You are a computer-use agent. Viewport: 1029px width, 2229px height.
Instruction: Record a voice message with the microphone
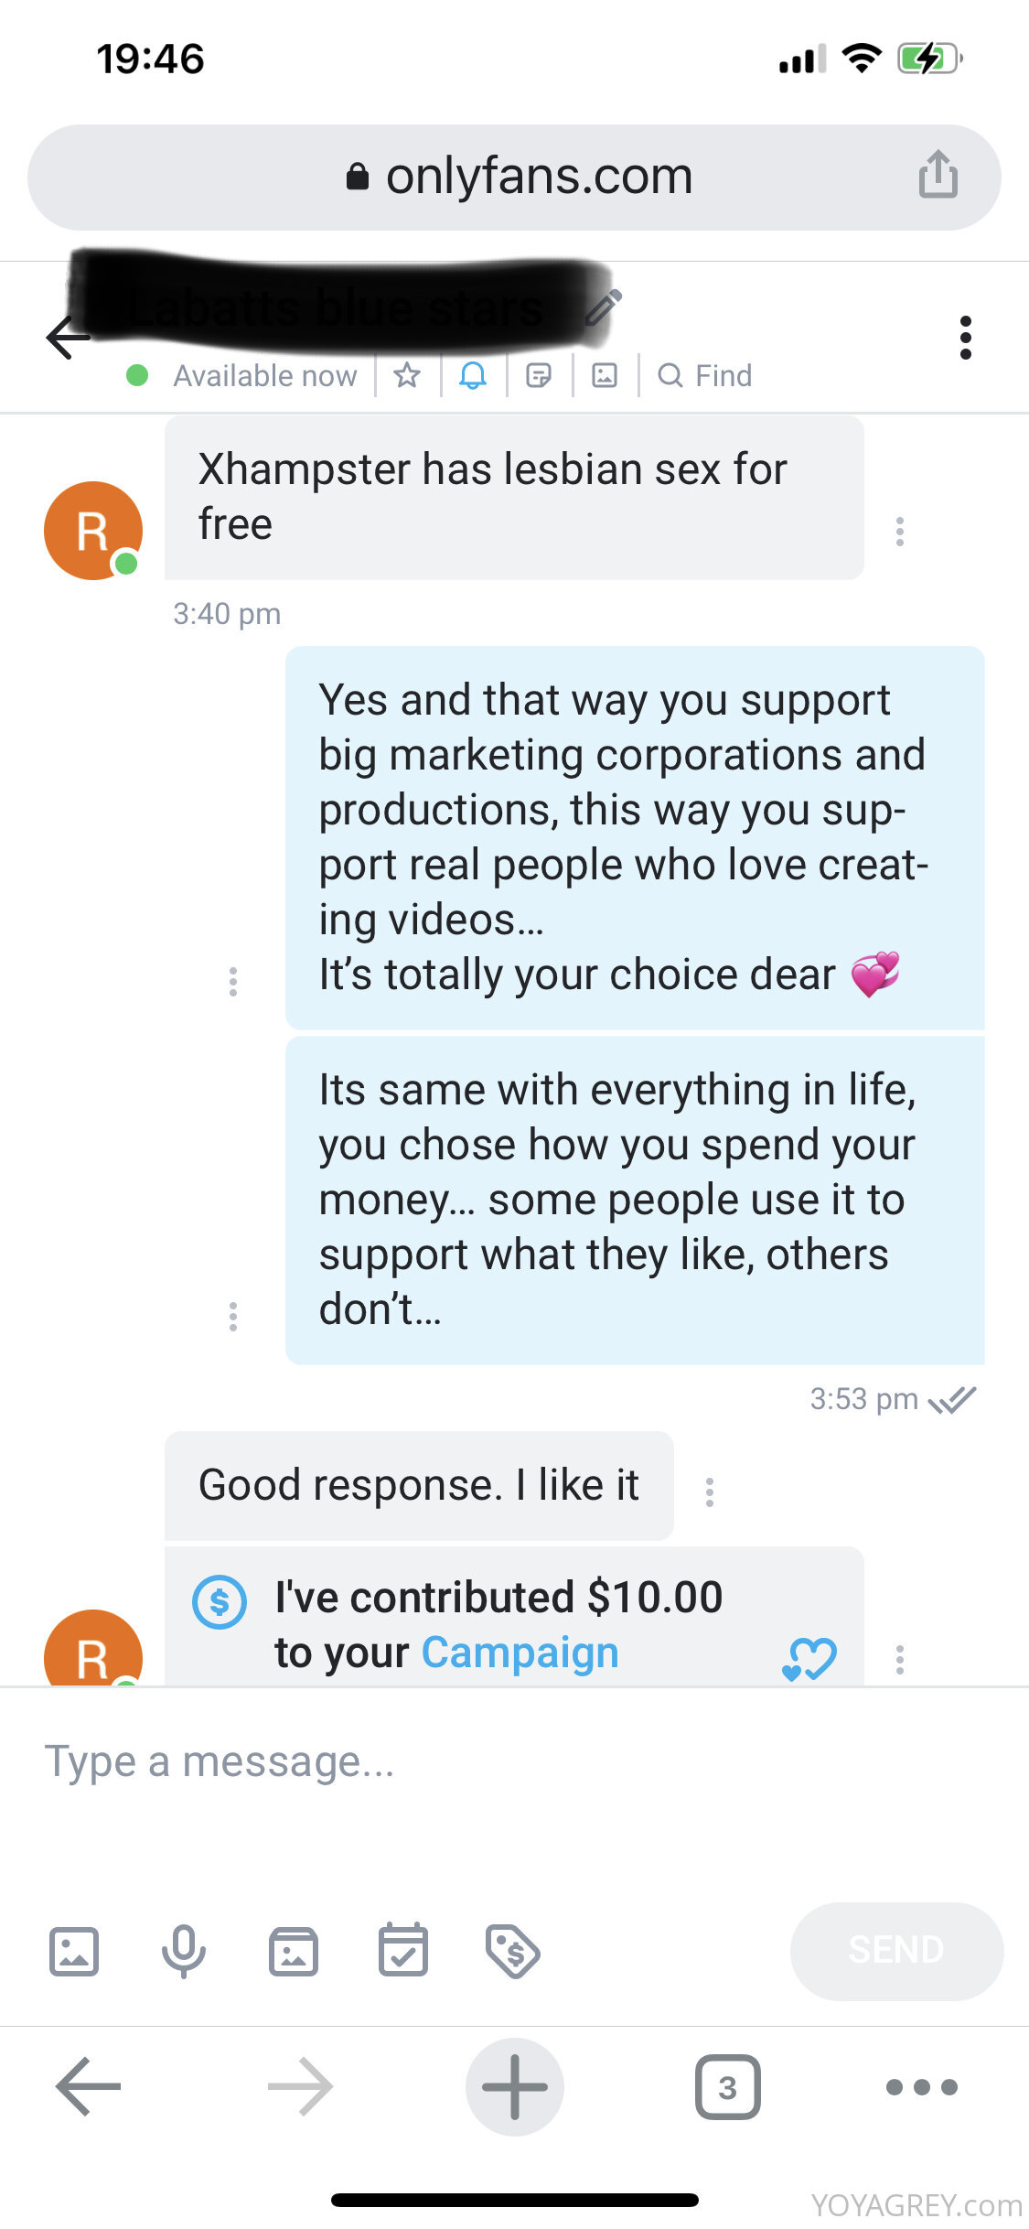point(183,1951)
